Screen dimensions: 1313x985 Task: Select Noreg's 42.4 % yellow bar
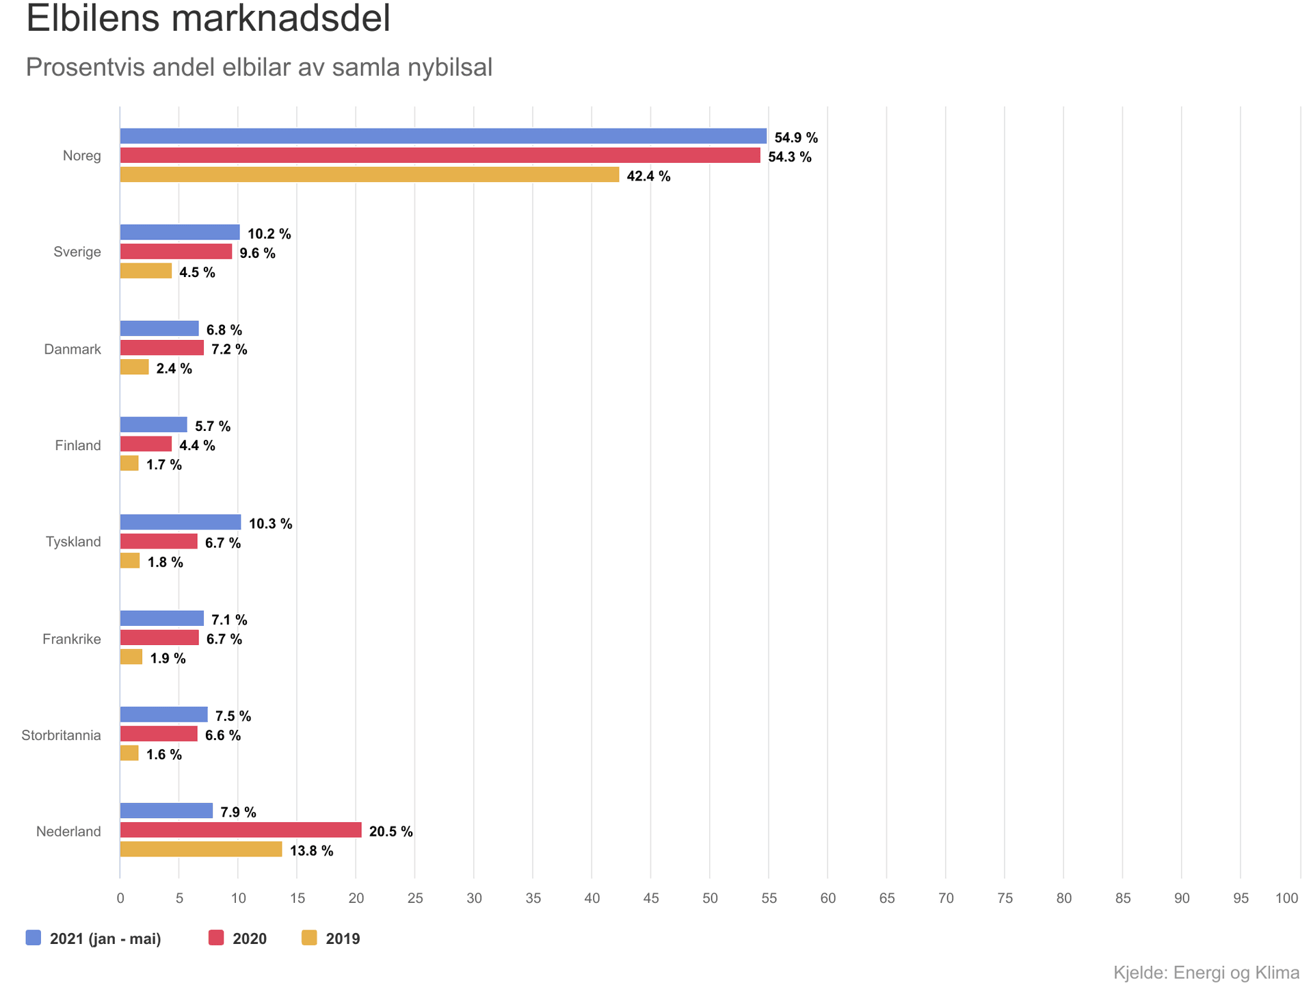369,175
